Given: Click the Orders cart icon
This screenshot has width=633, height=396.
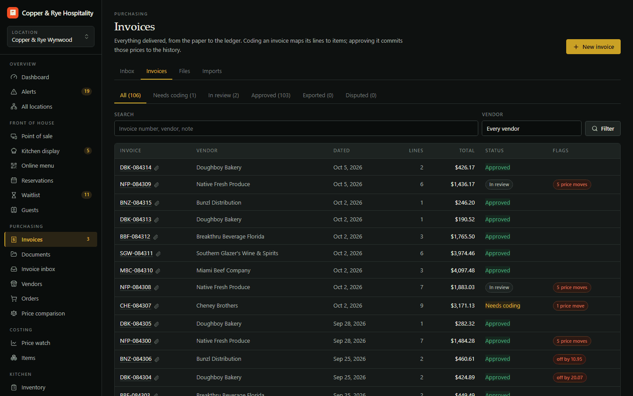Looking at the screenshot, I should pyautogui.click(x=14, y=298).
